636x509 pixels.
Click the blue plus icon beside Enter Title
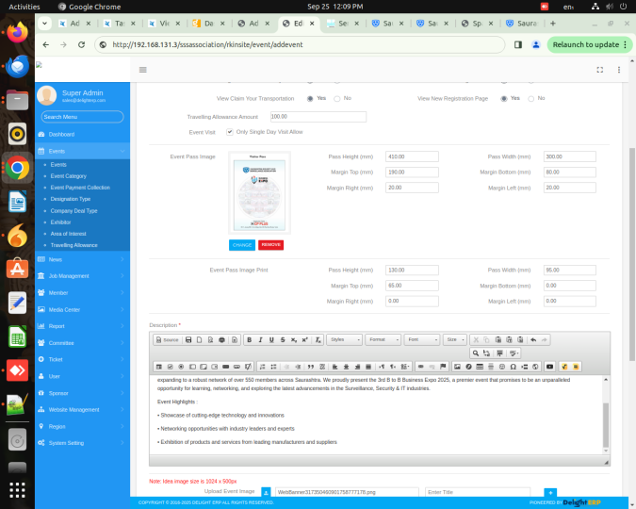tap(550, 492)
